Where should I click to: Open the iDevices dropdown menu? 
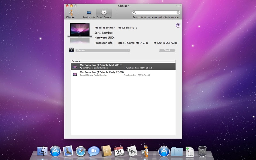[102, 50]
